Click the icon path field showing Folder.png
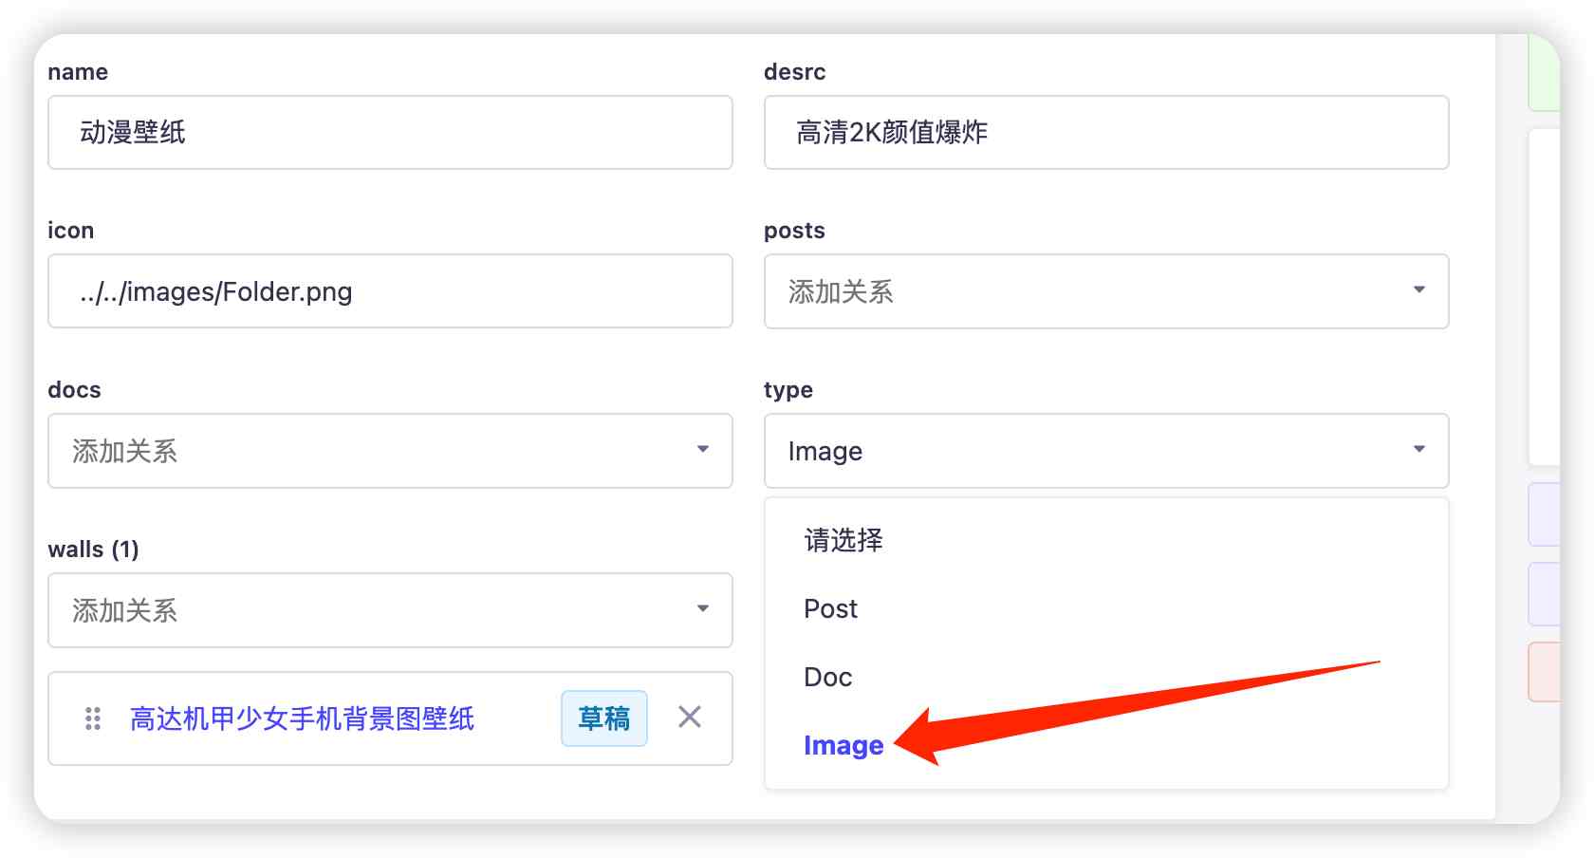The image size is (1594, 858). click(389, 291)
